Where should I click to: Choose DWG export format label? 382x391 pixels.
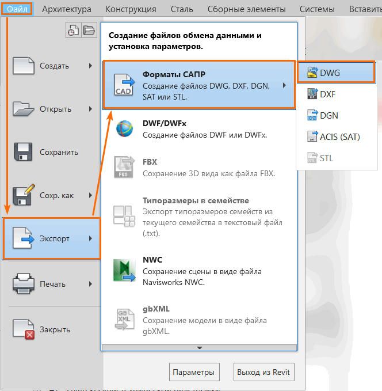[330, 73]
